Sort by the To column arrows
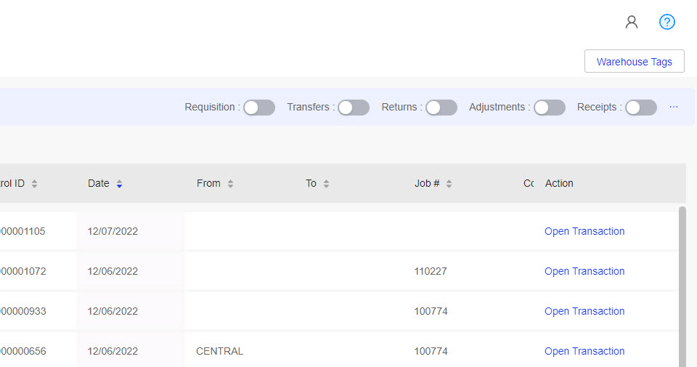Image resolution: width=697 pixels, height=367 pixels. (326, 184)
